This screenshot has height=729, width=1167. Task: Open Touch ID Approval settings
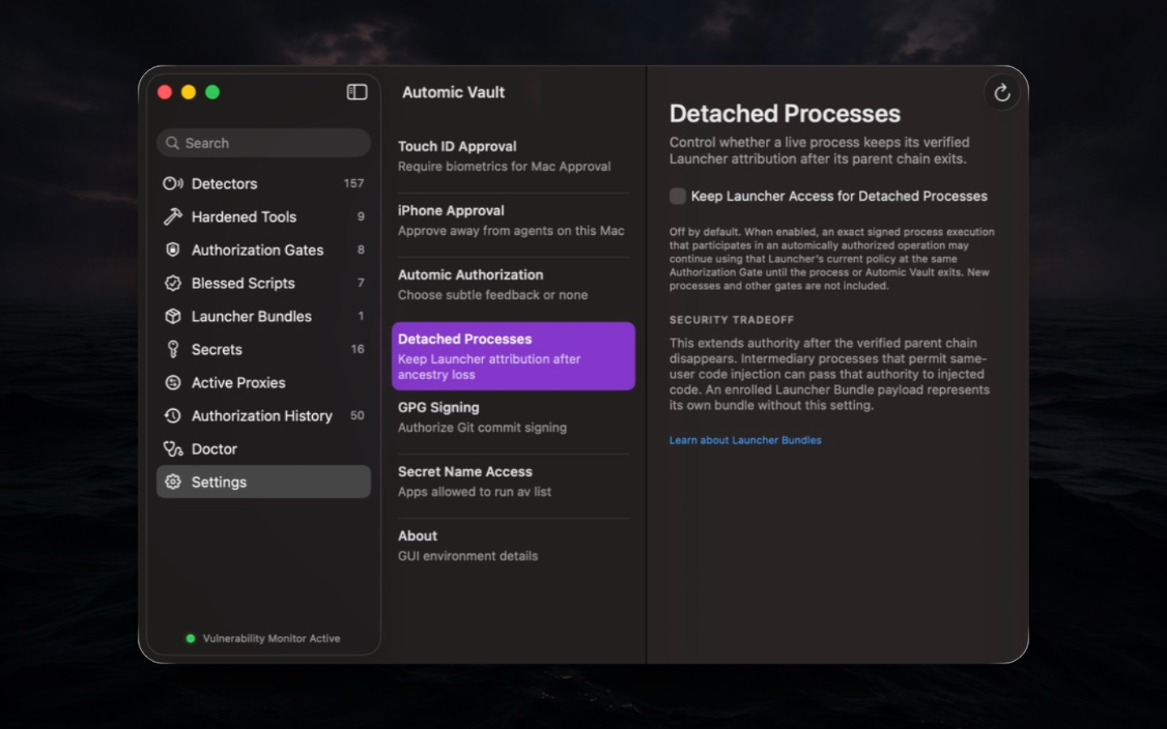513,156
